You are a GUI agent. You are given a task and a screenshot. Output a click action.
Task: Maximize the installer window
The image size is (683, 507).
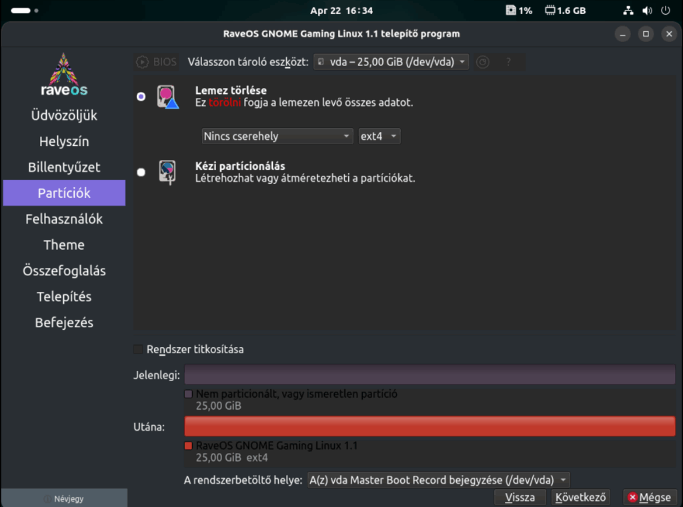click(646, 34)
